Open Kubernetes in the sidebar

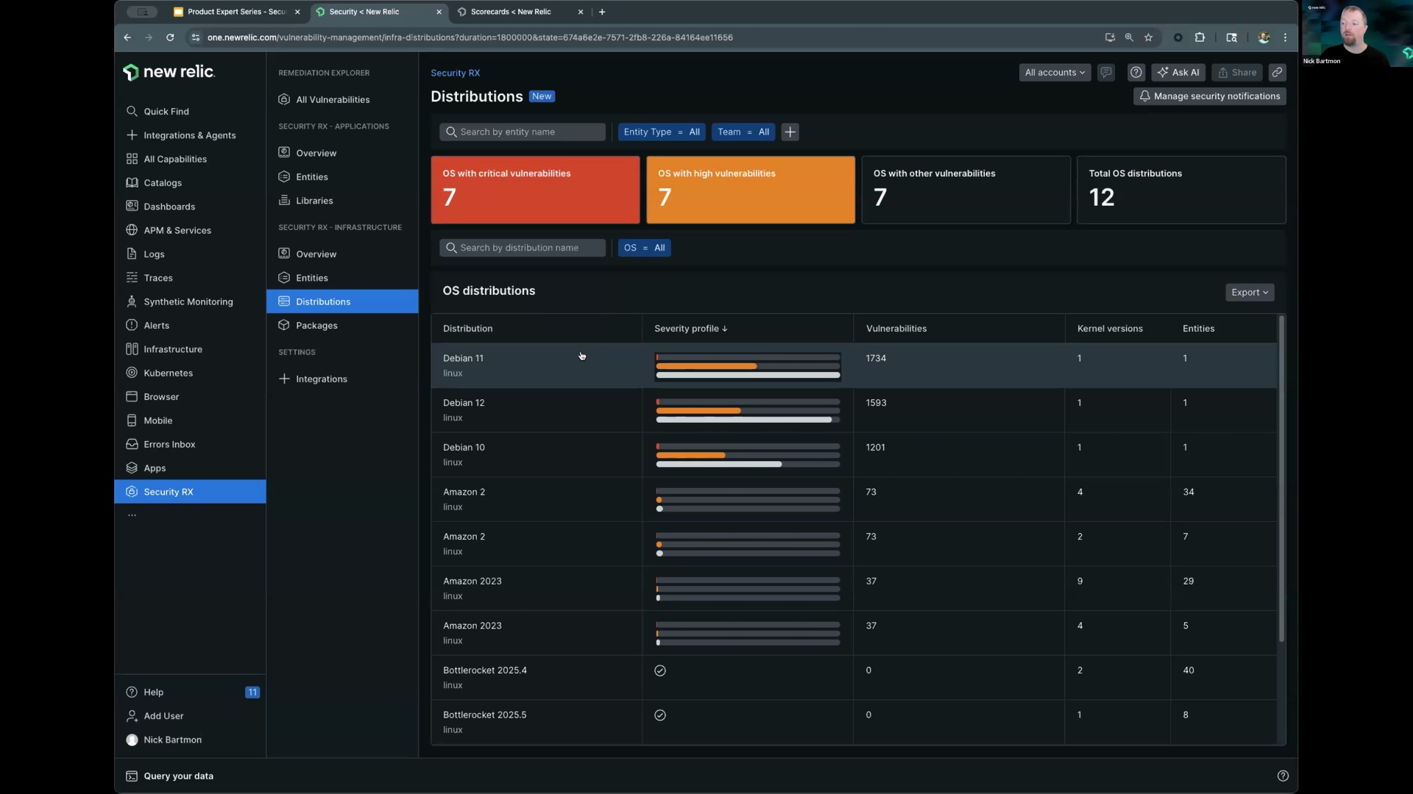[x=168, y=373]
